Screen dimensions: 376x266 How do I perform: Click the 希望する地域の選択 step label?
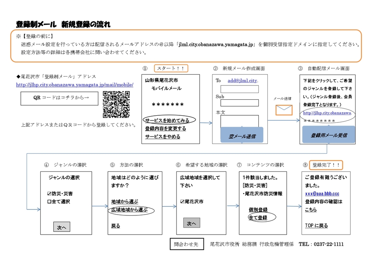[206, 165]
